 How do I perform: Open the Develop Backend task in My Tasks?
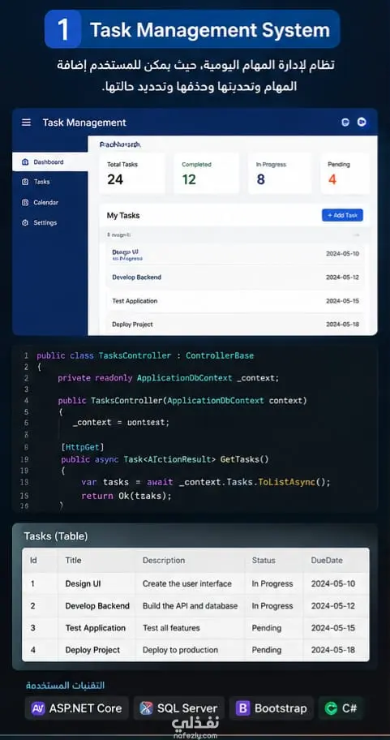235,277
